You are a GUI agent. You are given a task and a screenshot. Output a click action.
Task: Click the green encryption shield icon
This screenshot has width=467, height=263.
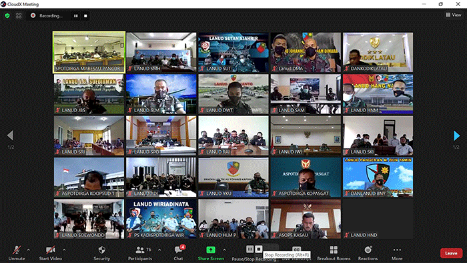click(x=7, y=15)
